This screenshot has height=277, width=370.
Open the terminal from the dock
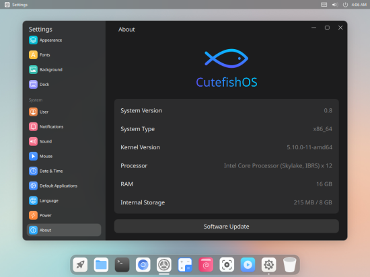click(122, 265)
